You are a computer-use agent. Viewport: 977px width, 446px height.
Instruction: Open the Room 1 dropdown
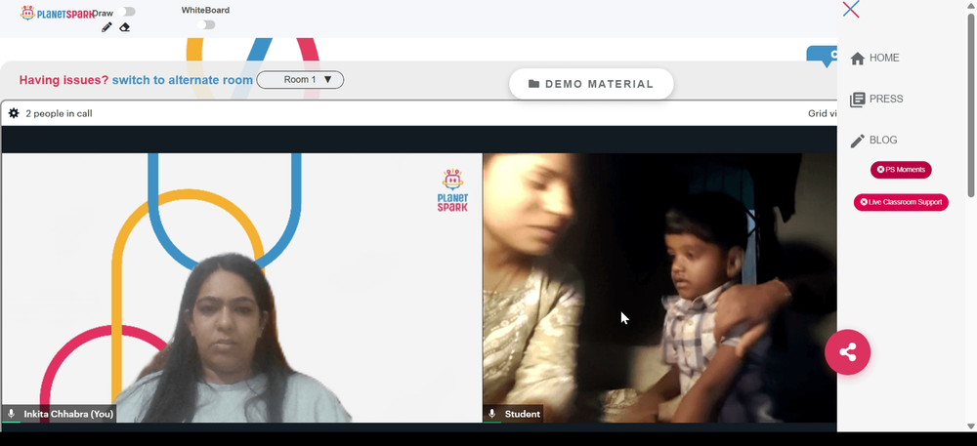pyautogui.click(x=300, y=80)
